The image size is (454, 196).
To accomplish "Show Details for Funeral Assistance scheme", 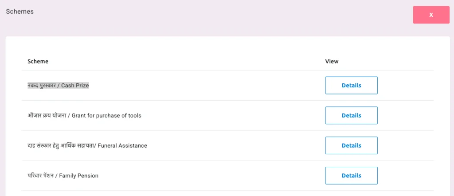I will click(351, 146).
